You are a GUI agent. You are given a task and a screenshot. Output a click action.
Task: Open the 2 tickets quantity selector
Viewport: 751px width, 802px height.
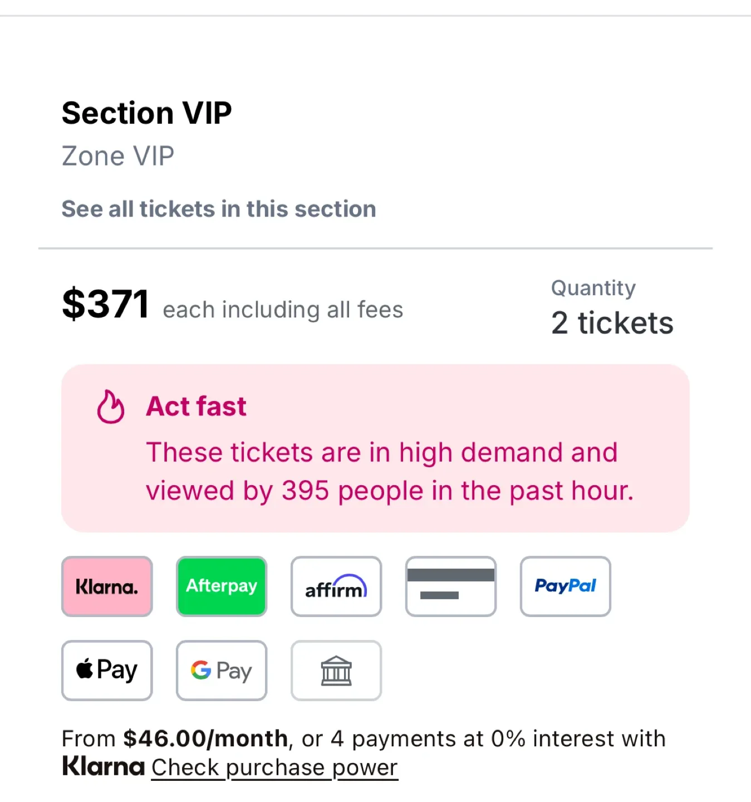(612, 324)
